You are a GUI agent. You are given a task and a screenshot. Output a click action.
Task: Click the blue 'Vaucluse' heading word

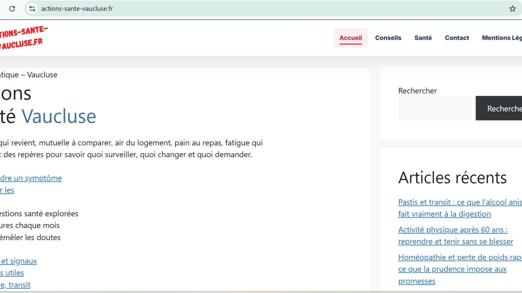point(59,116)
